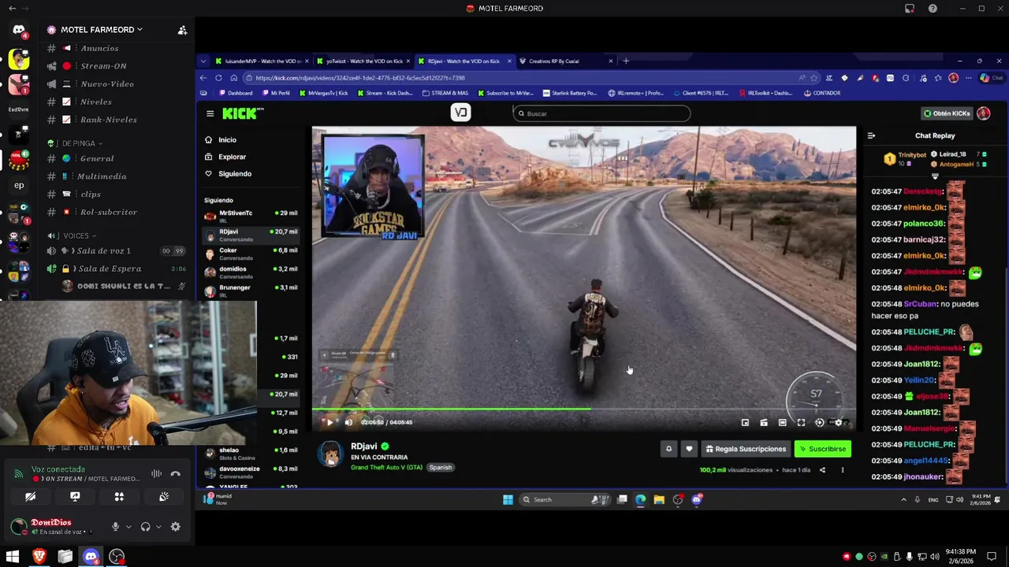Open the STREAM & MAS bookmark folder

445,93
